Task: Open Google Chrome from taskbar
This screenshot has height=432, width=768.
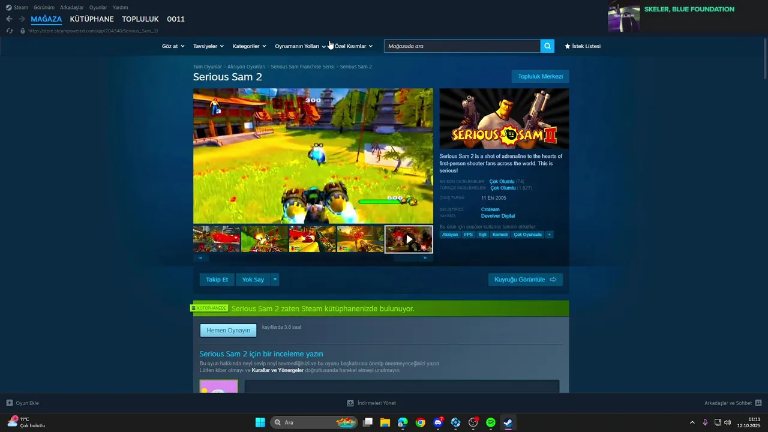Action: pos(420,422)
